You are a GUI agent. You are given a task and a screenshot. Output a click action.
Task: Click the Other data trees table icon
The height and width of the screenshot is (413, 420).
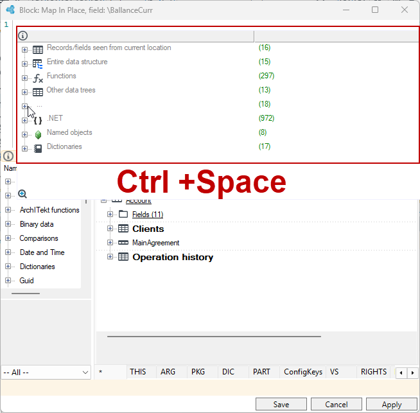tap(38, 92)
